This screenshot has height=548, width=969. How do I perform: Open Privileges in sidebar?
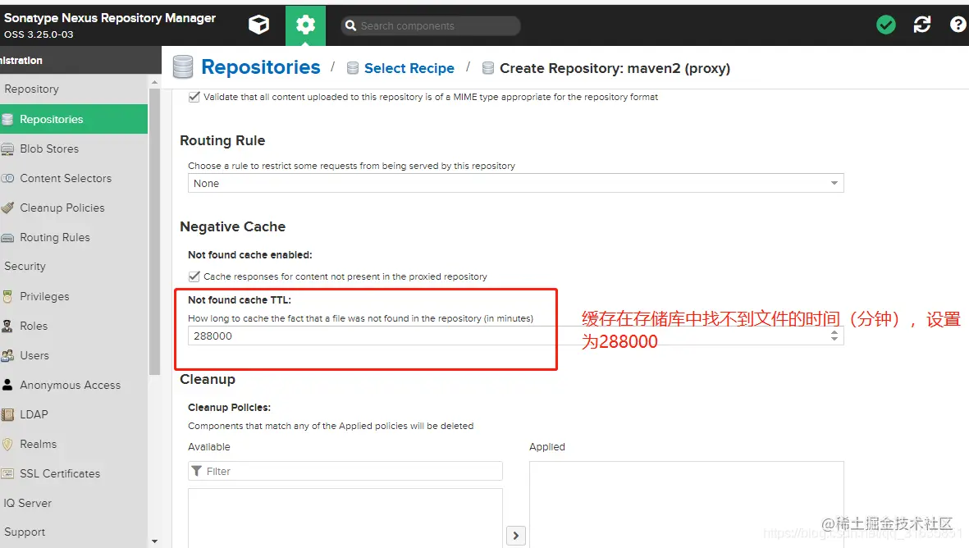[x=44, y=296]
